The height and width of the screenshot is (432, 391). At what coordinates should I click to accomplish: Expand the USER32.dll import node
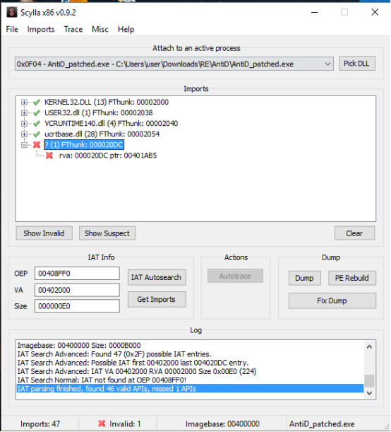tap(24, 113)
